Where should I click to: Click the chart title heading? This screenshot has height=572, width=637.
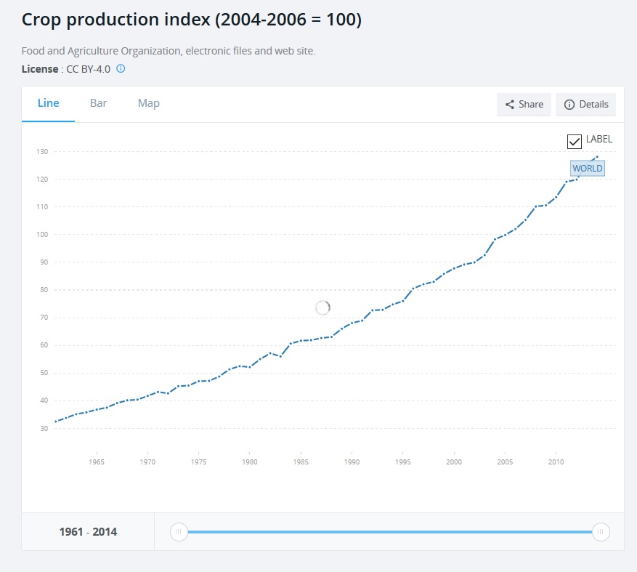tap(192, 20)
